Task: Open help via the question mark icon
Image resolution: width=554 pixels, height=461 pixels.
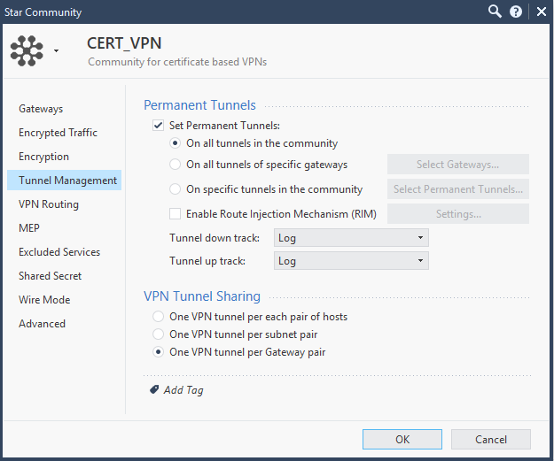Action: point(517,12)
